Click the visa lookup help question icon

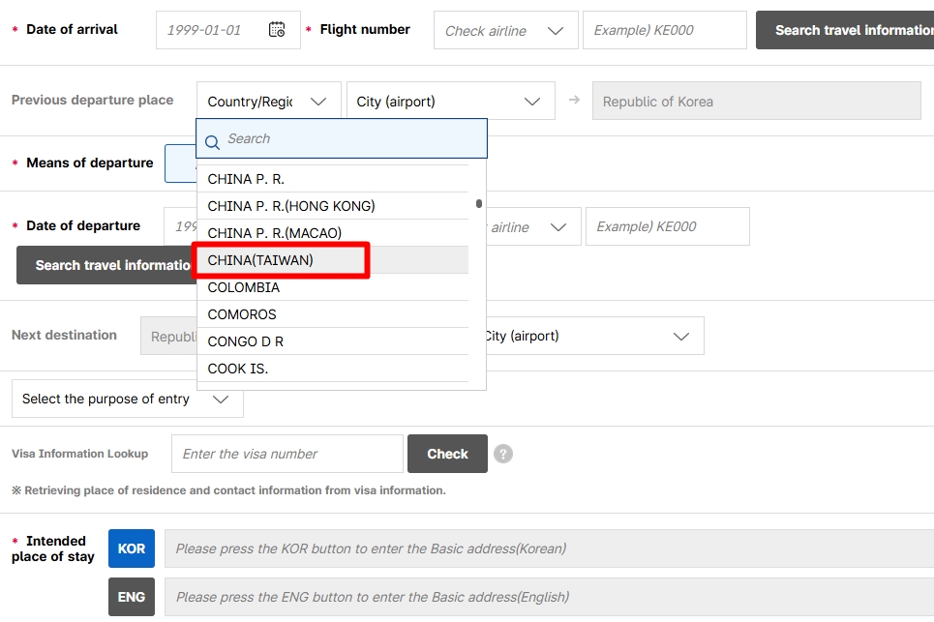coord(502,454)
